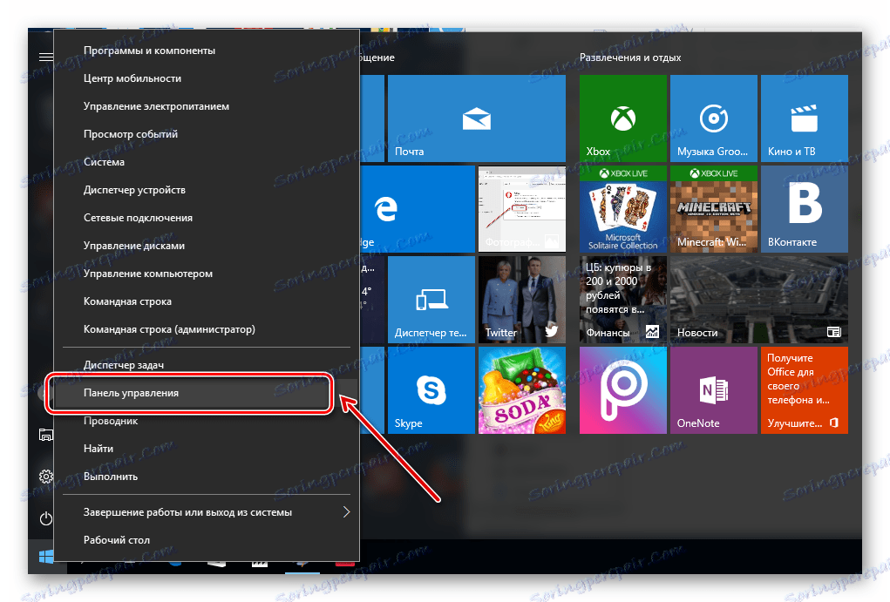
Task: Click the Start menu hamburger icon
Action: [x=45, y=57]
